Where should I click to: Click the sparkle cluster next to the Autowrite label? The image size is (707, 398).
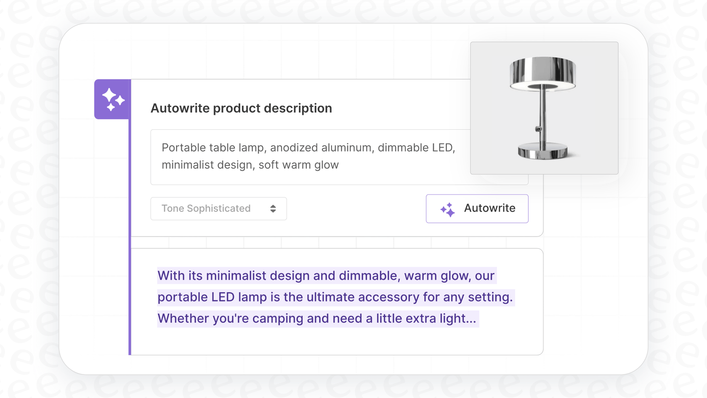[x=448, y=208]
